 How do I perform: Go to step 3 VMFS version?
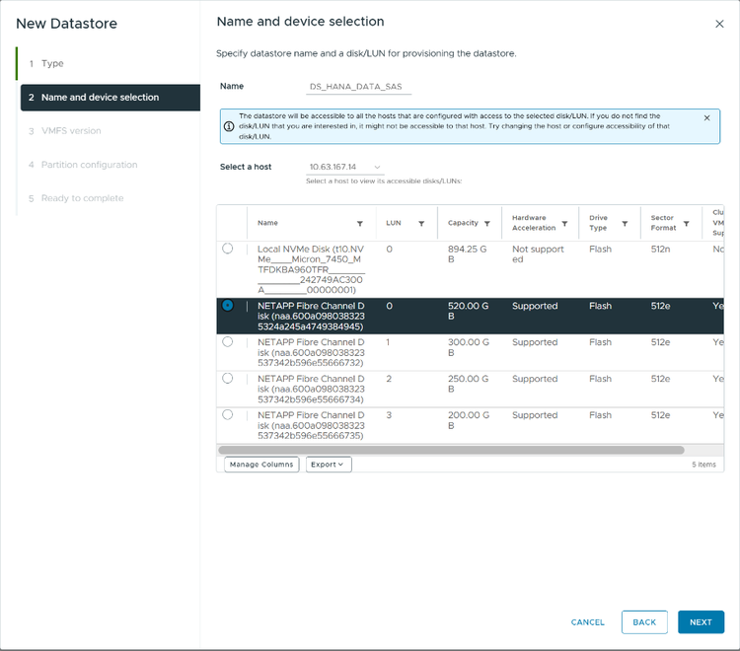coord(65,130)
